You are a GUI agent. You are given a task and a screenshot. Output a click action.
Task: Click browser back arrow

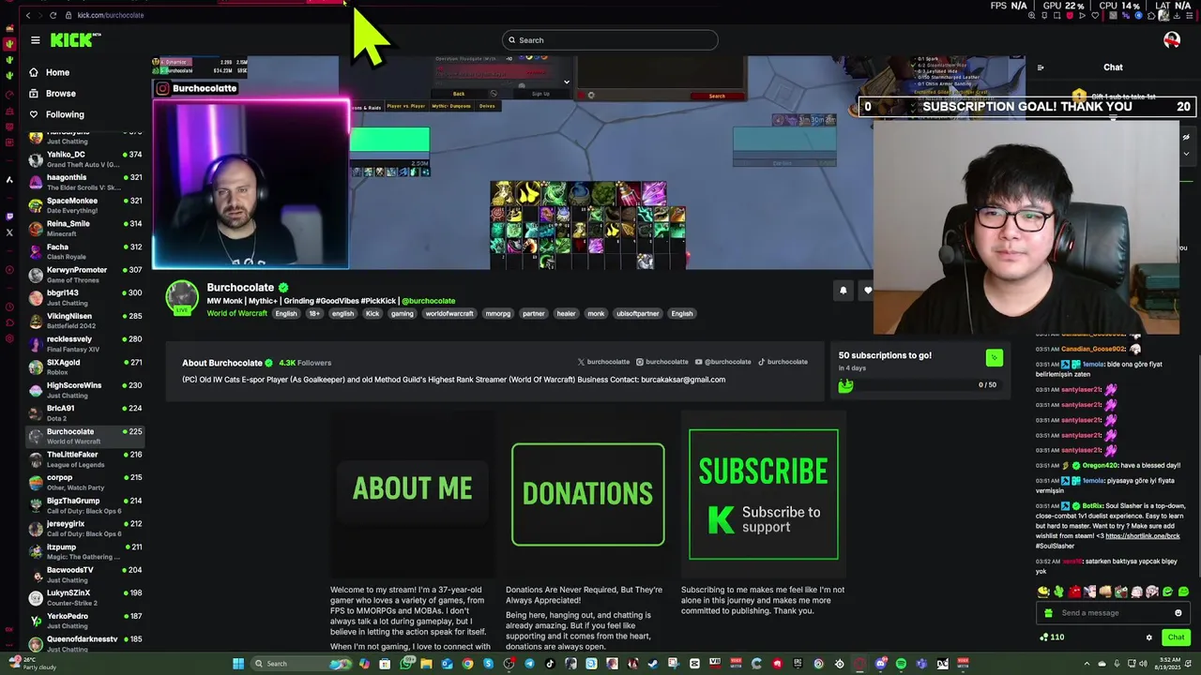click(x=28, y=15)
